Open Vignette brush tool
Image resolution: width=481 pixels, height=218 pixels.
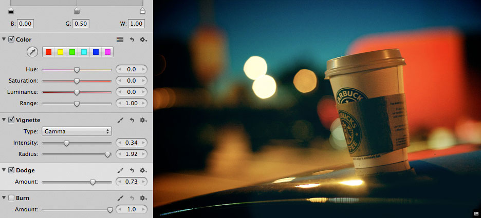pyautogui.click(x=121, y=120)
